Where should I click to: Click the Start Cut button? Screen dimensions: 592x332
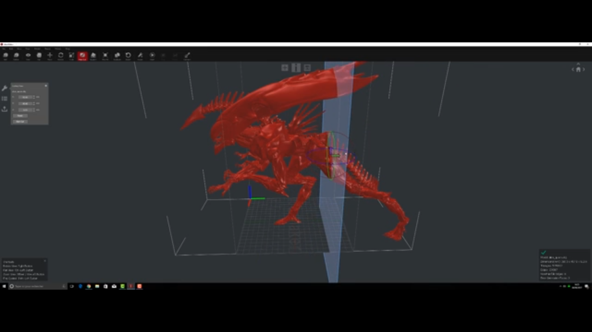click(x=20, y=121)
